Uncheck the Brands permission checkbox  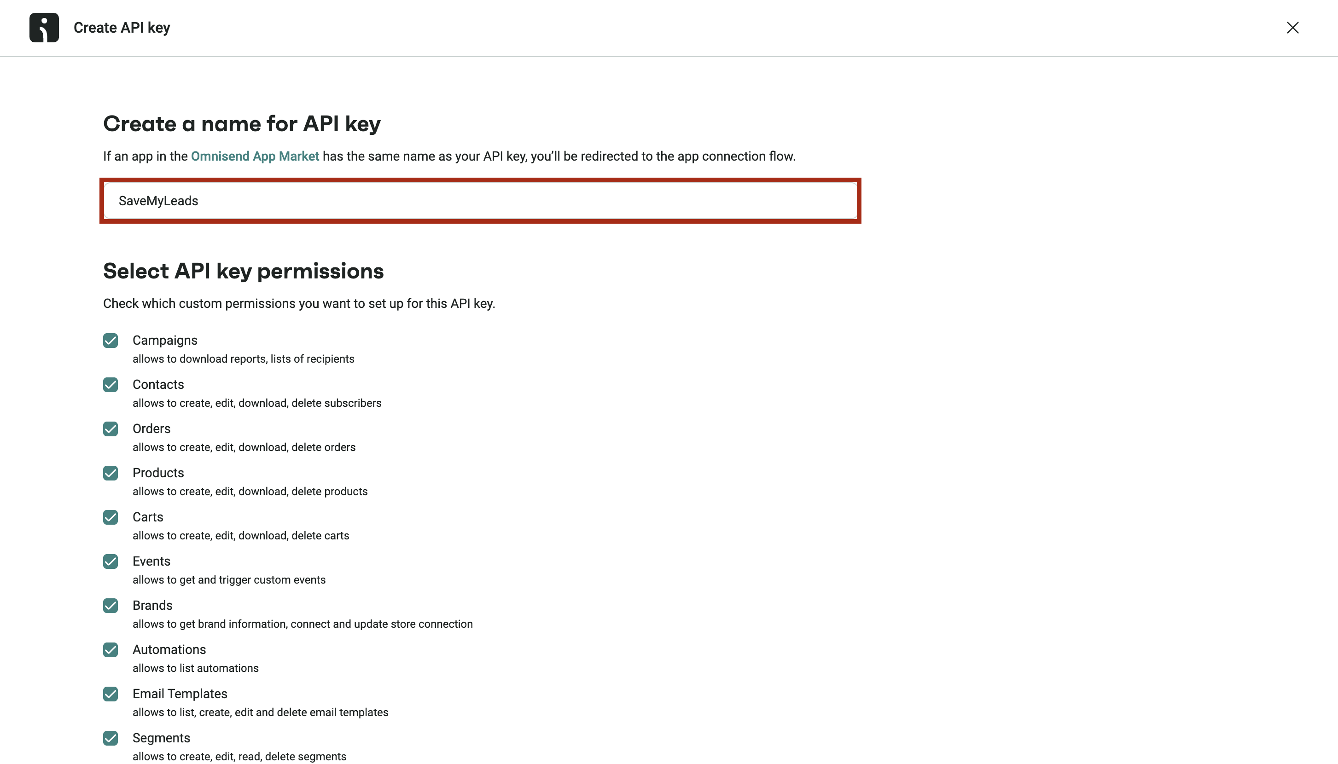pos(111,606)
